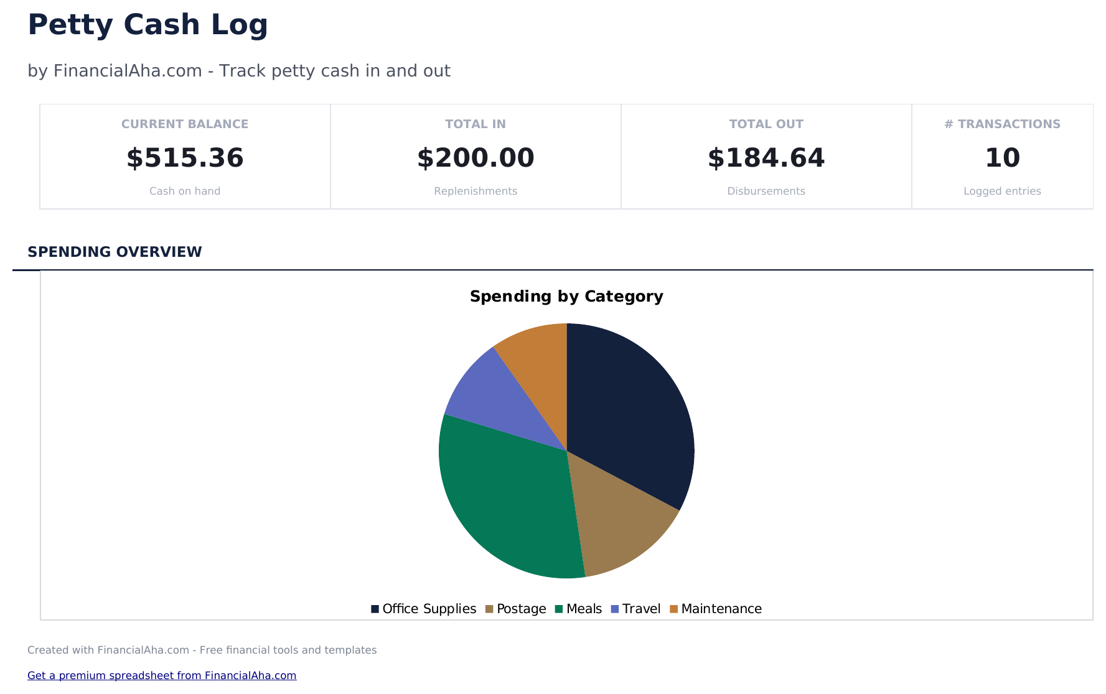Click the Petty Cash Log heading
Screen dimensions: 1106x694
tap(148, 25)
